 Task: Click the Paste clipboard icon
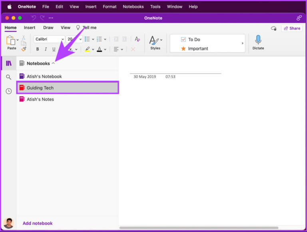point(10,40)
